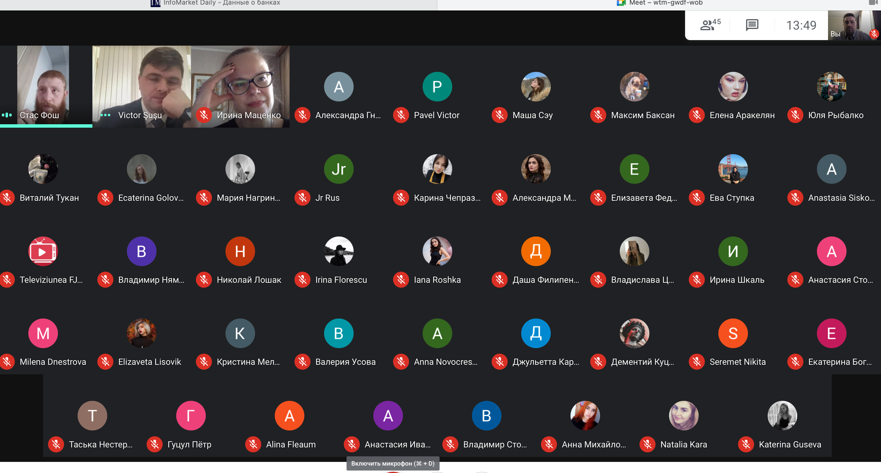Image resolution: width=881 pixels, height=473 pixels.
Task: Click the muted mic icon beside Ирина Маценко
Action: pyautogui.click(x=204, y=115)
